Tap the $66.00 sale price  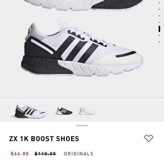pyautogui.click(x=20, y=154)
